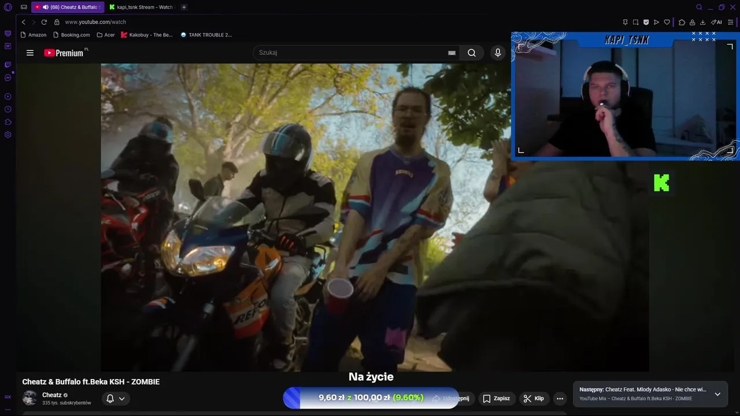Open the Kakobuy bookmark
The image size is (740, 416).
tap(147, 35)
